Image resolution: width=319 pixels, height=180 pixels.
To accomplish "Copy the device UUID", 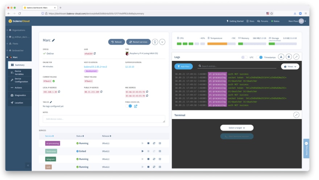I will (x=95, y=53).
